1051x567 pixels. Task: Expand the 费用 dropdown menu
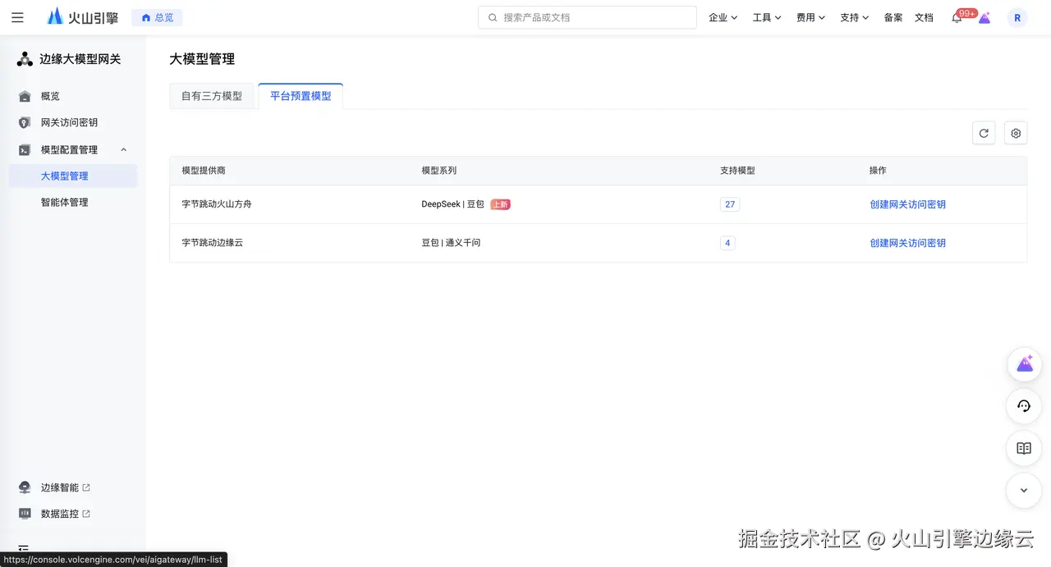point(810,17)
